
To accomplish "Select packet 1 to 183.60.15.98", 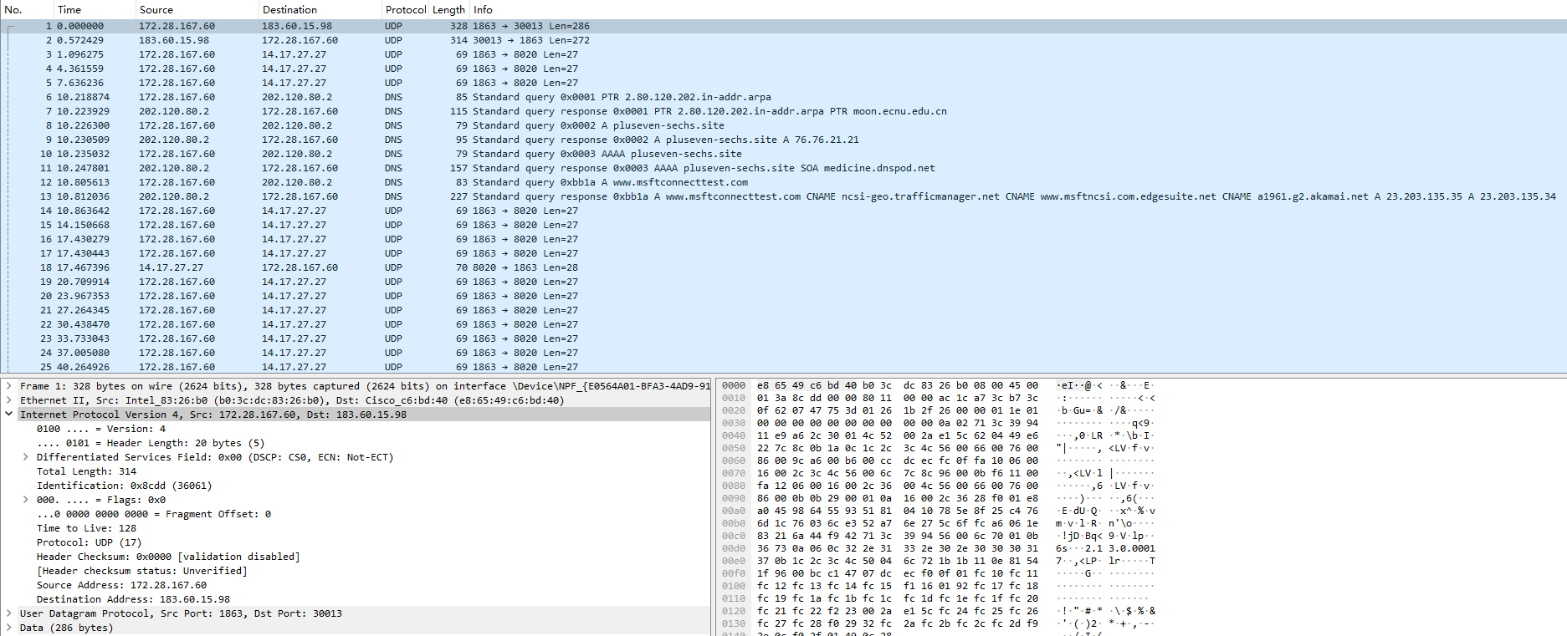I will coord(783,26).
